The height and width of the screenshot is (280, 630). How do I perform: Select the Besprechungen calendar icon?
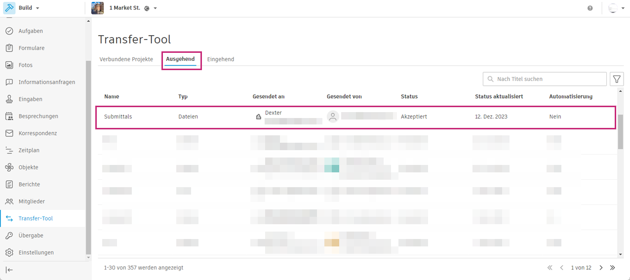pos(9,117)
